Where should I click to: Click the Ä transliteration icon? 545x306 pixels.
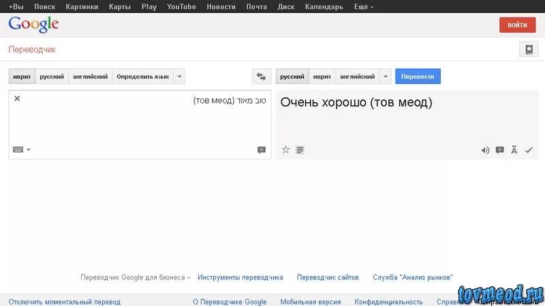coord(514,150)
